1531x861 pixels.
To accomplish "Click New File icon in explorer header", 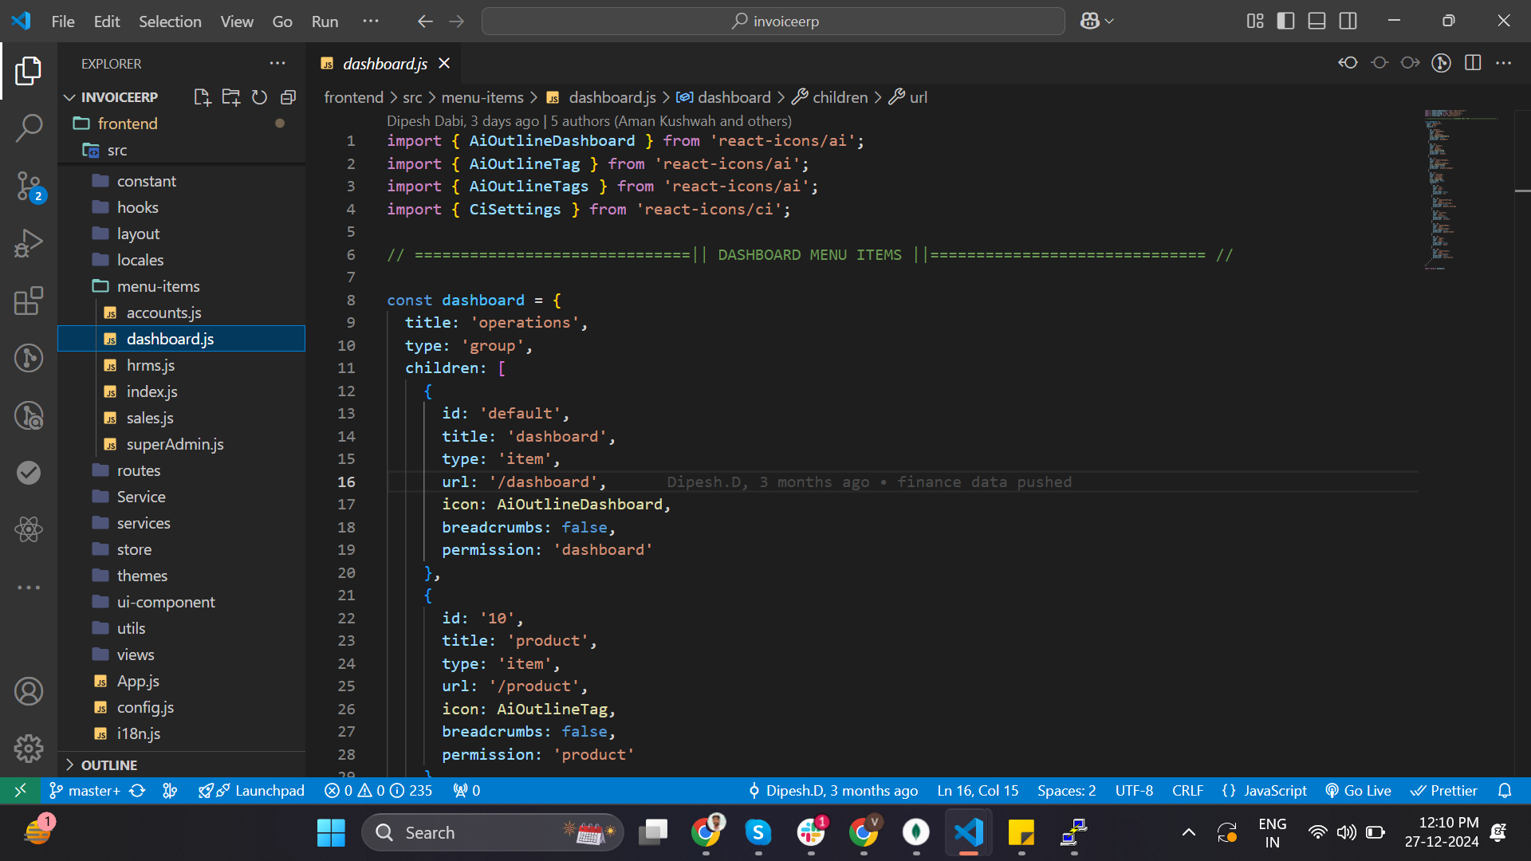I will point(202,97).
